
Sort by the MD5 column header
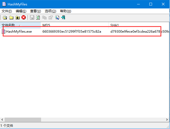pos(75,25)
